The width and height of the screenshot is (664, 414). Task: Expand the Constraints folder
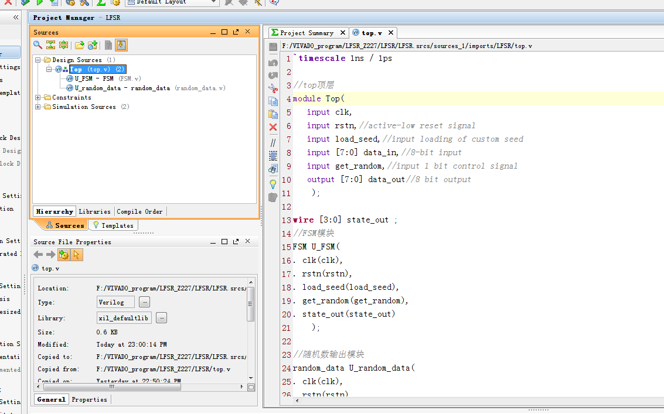point(38,98)
